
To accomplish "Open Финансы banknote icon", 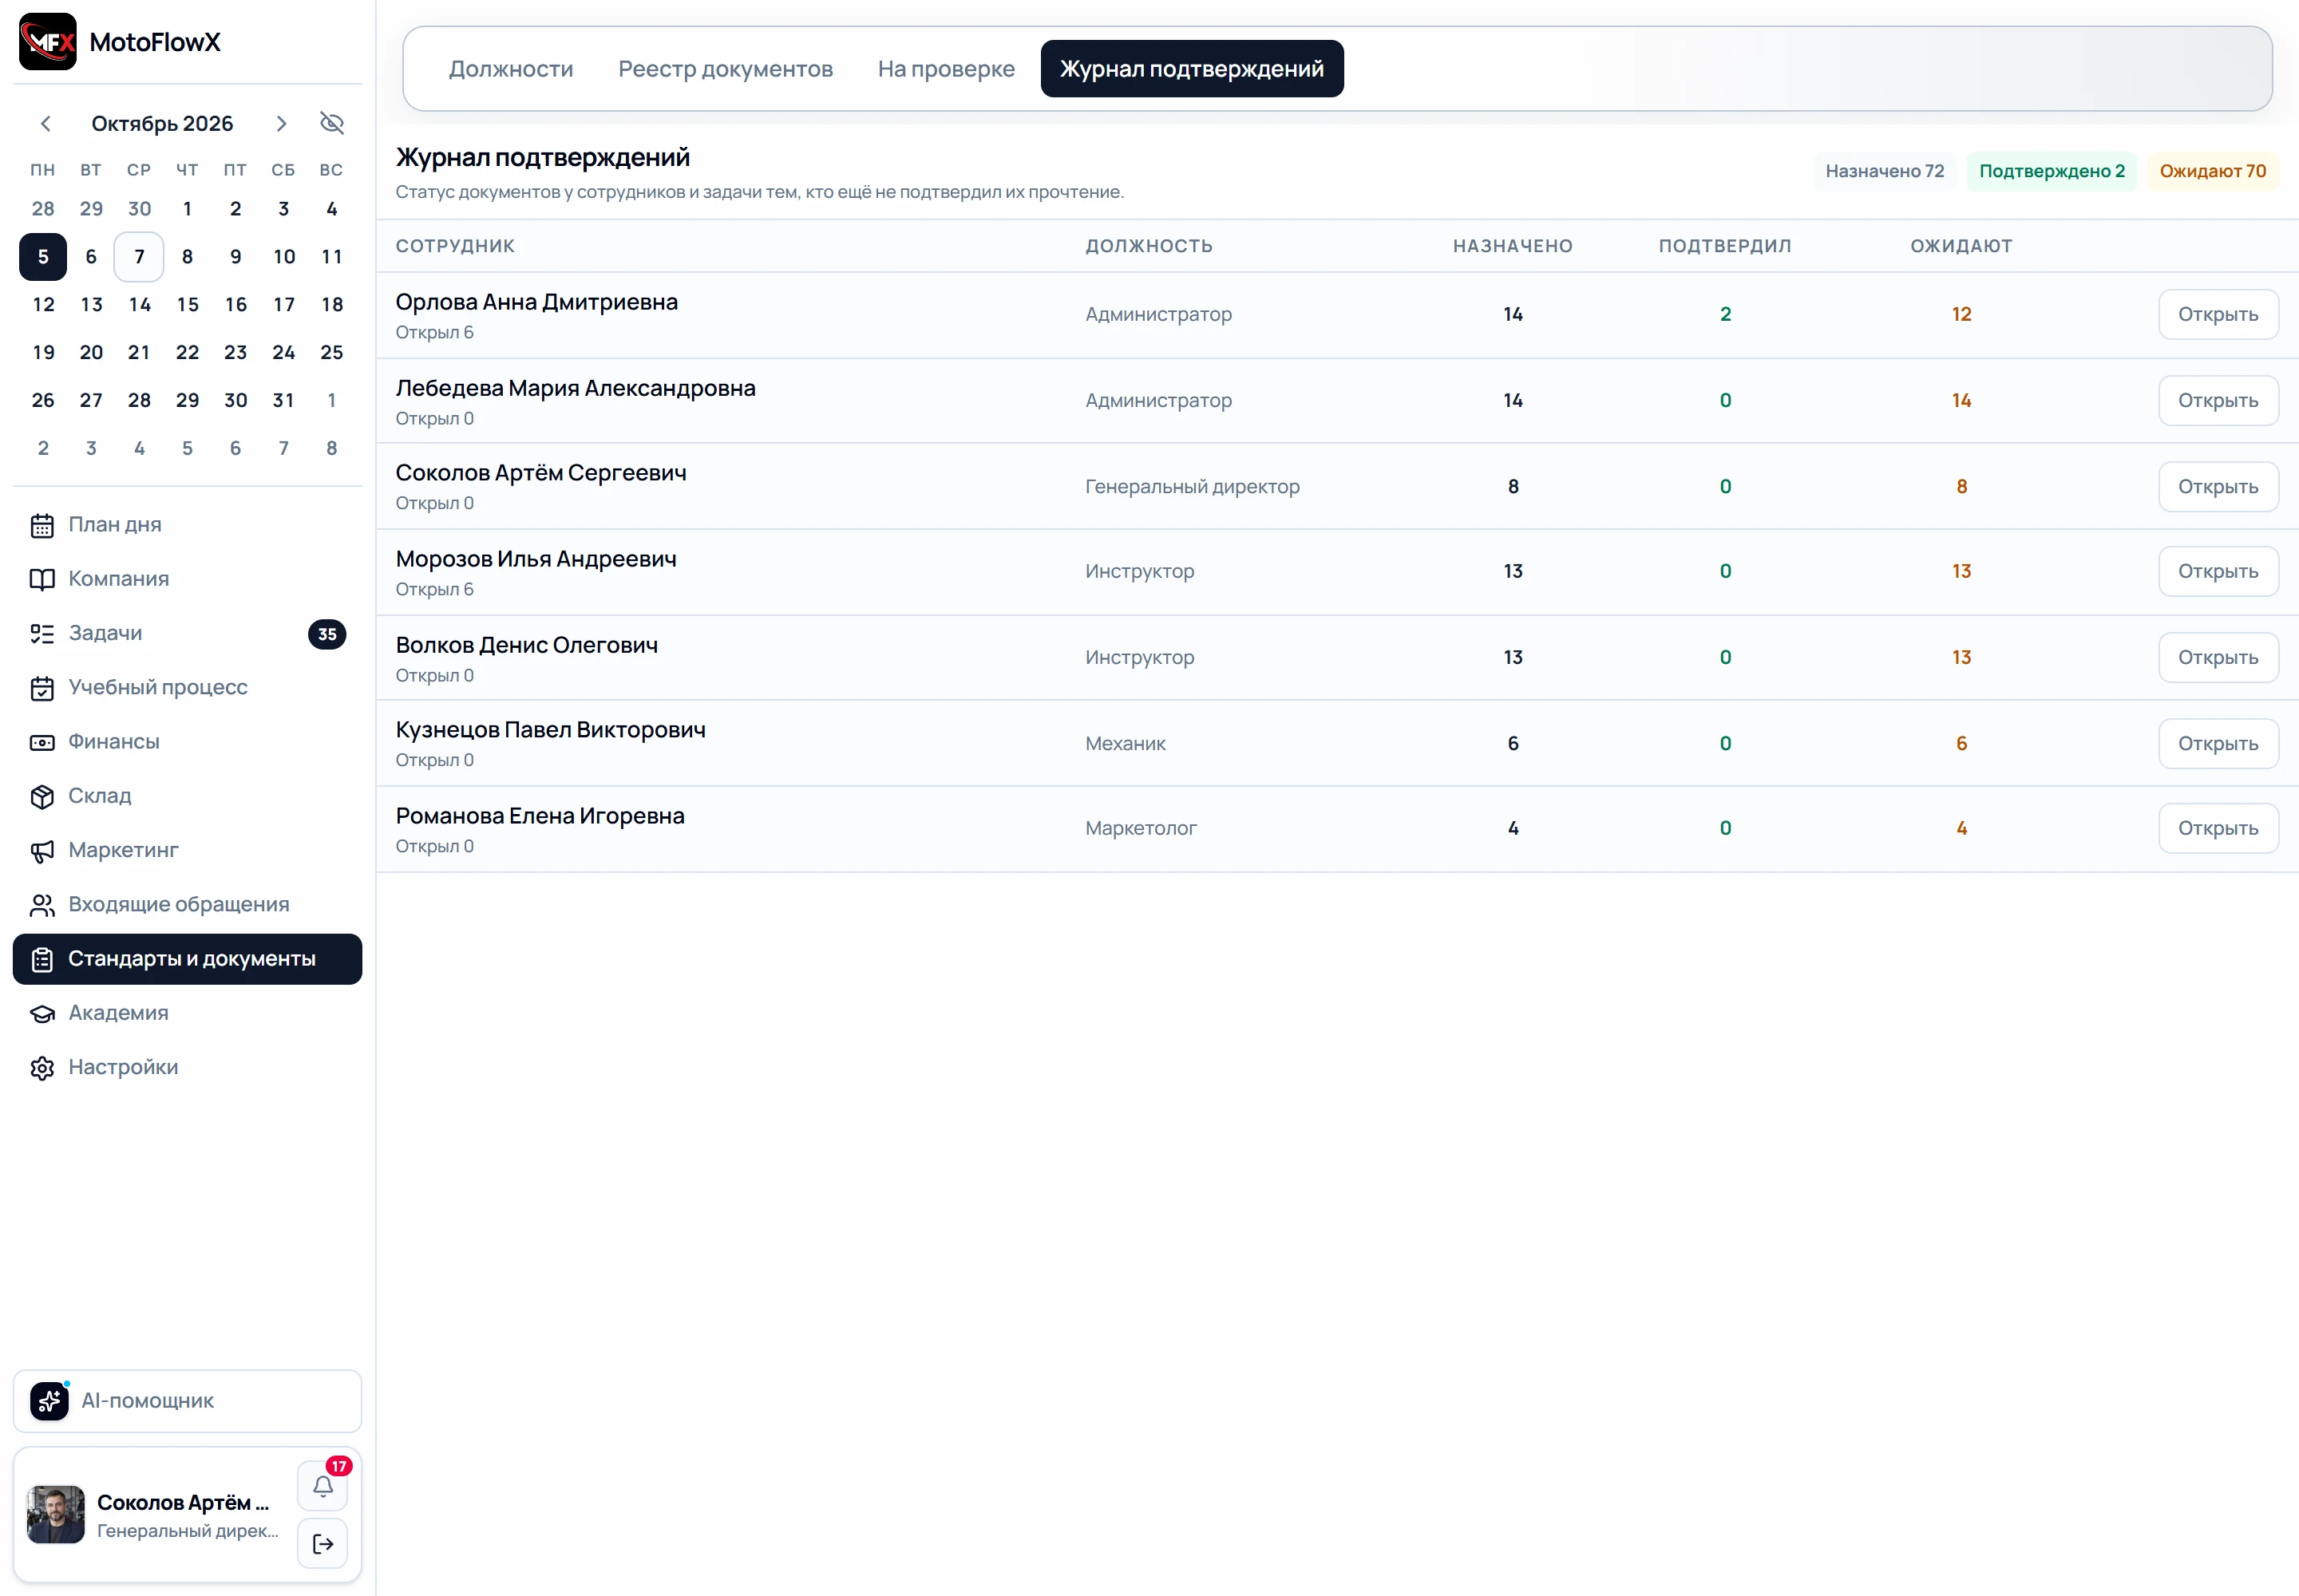I will pyautogui.click(x=42, y=742).
